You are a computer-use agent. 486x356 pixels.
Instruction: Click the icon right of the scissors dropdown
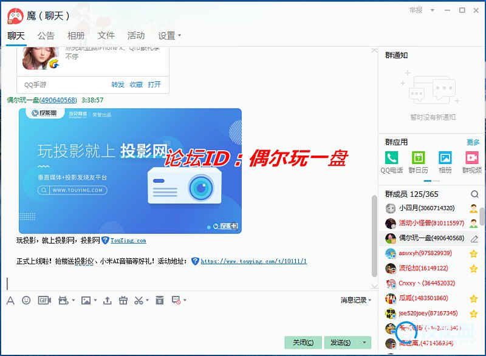click(160, 300)
